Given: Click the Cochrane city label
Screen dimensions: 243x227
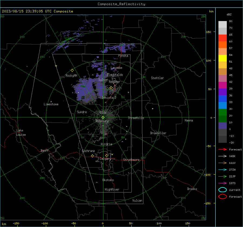Looking at the screenshot, I should tap(88, 151).
